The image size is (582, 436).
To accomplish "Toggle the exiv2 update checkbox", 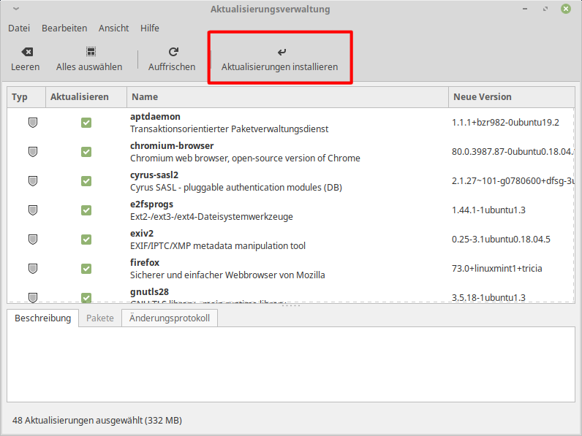I will [x=86, y=240].
